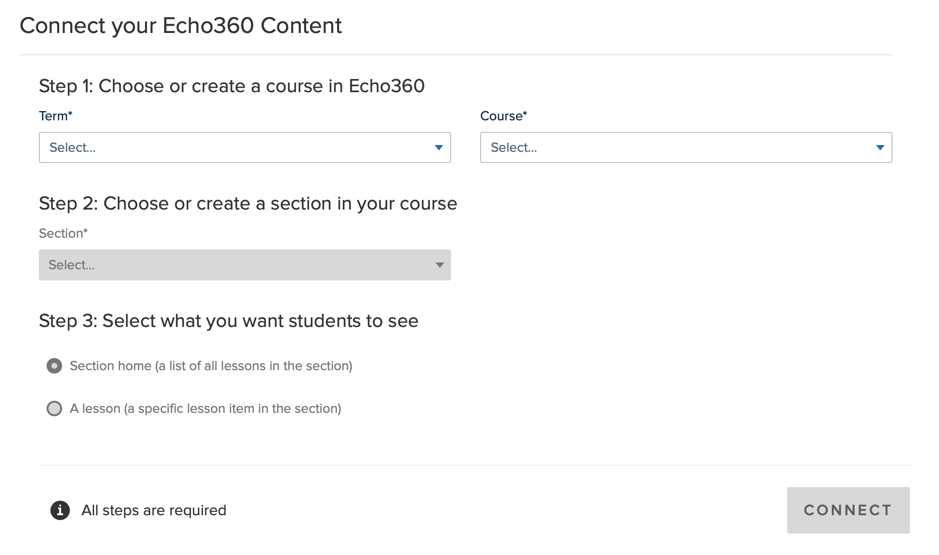Click the Term dropdown arrow
939x555 pixels.
coord(439,147)
